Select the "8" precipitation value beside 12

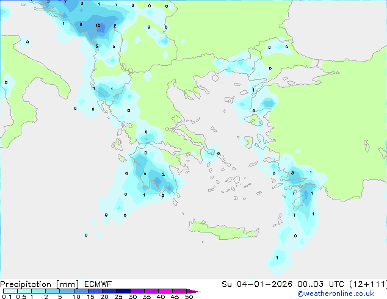coord(81,24)
